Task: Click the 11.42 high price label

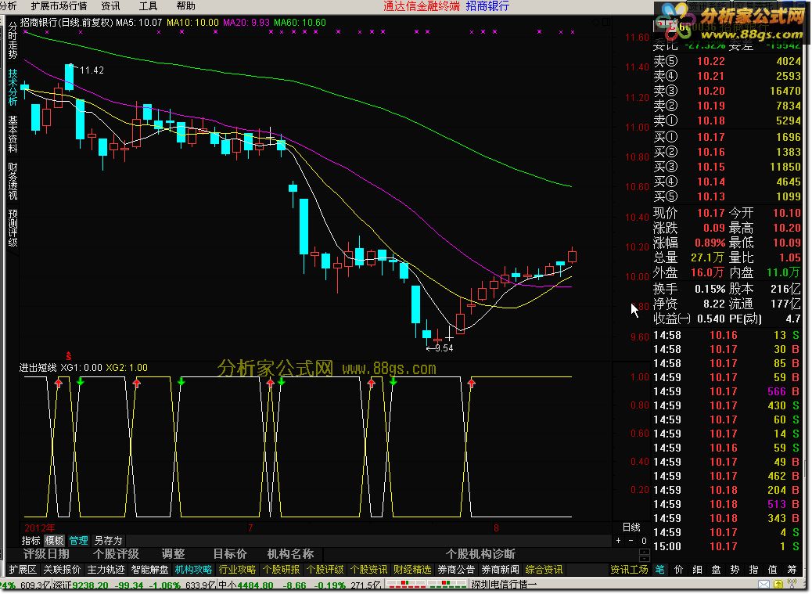Action: coord(92,70)
